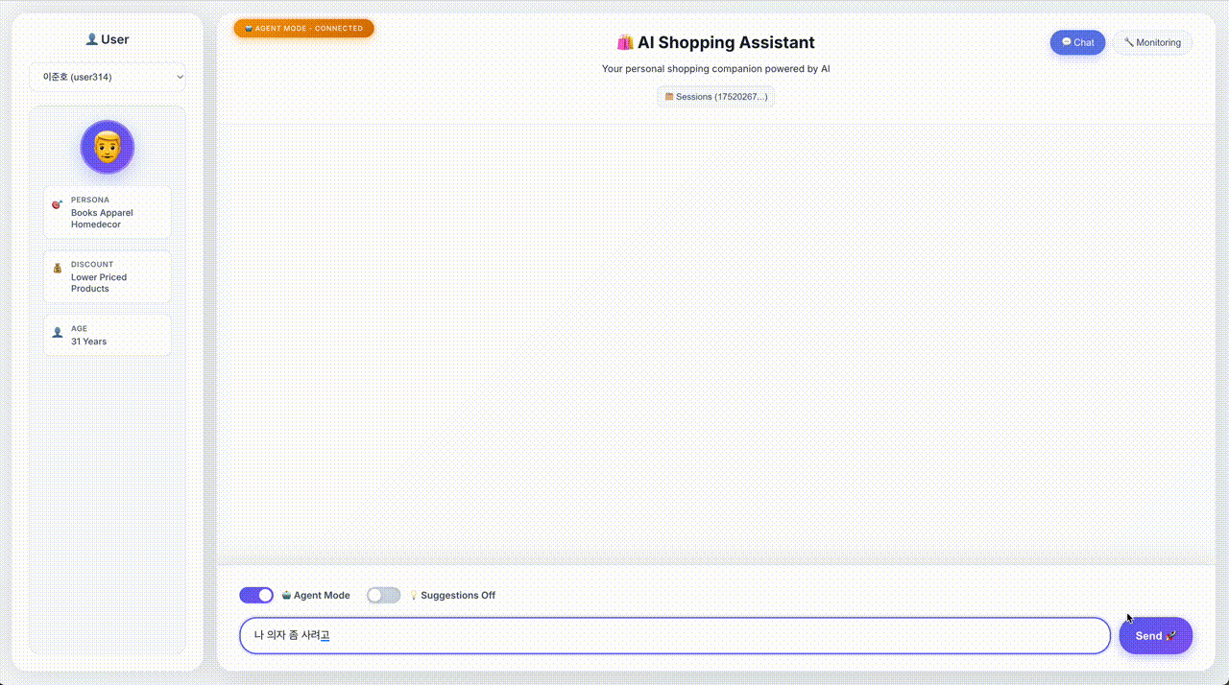This screenshot has width=1229, height=685.
Task: Click the robot icon beside Agent Mode label
Action: click(x=286, y=596)
